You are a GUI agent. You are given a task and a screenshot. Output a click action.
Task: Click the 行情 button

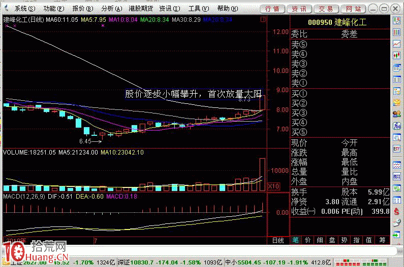click(x=272, y=9)
